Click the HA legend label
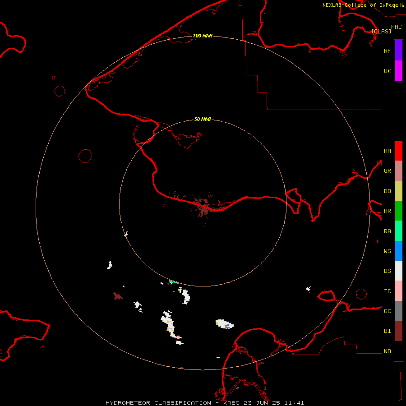This screenshot has width=406, height=406. (387, 151)
